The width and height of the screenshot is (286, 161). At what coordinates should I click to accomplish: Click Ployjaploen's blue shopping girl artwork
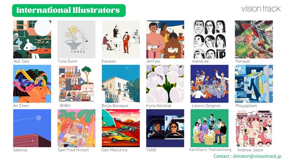[x=254, y=84]
